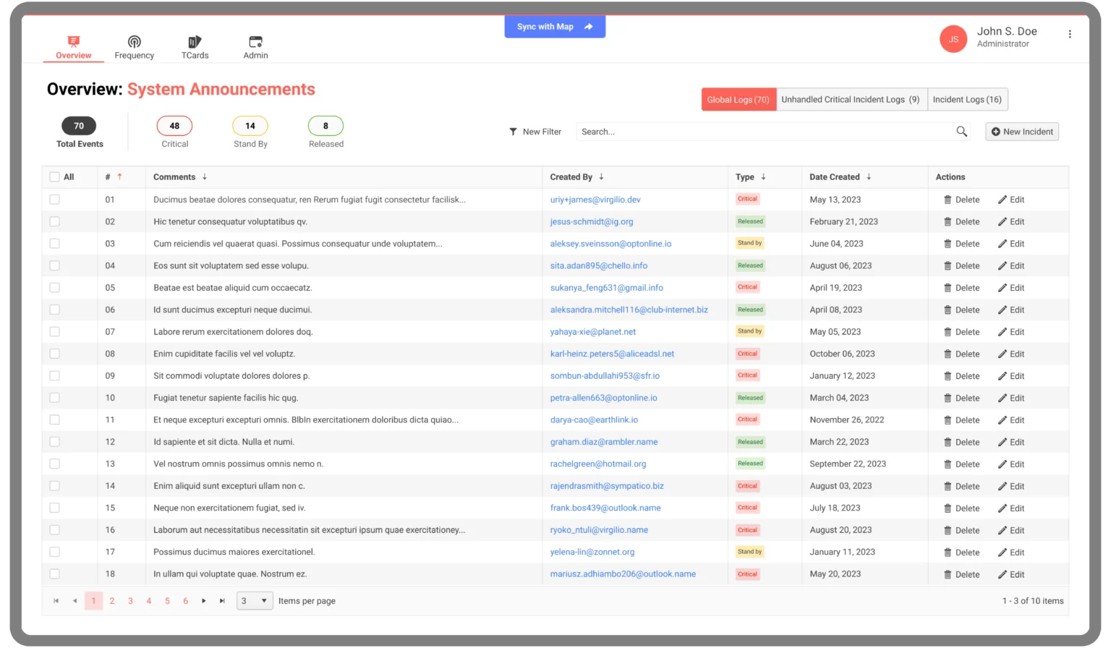
Task: Filter by 8 Released events
Action: (325, 126)
